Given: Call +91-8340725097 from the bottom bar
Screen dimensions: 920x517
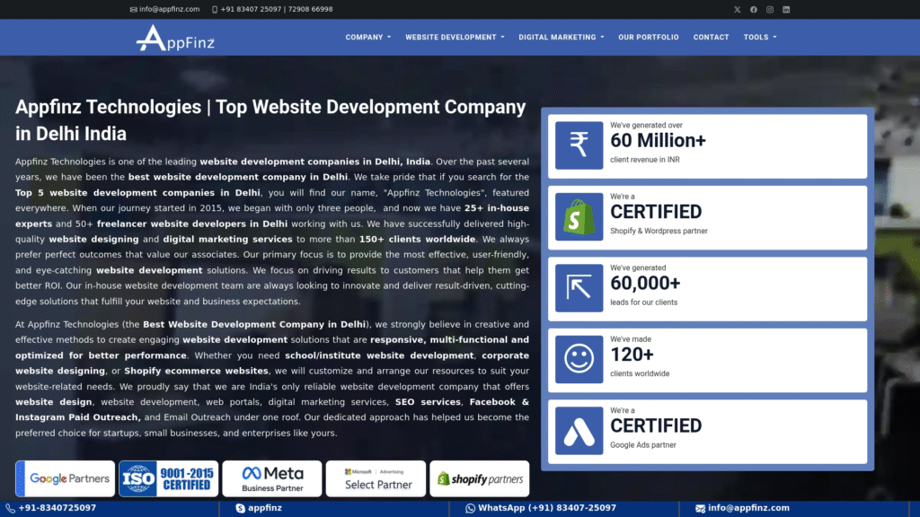Looking at the screenshot, I should coord(57,508).
